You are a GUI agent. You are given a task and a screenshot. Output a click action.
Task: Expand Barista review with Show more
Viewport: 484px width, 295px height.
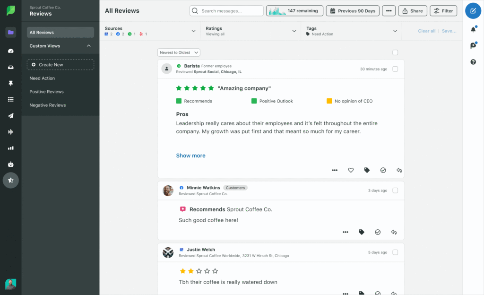click(191, 156)
